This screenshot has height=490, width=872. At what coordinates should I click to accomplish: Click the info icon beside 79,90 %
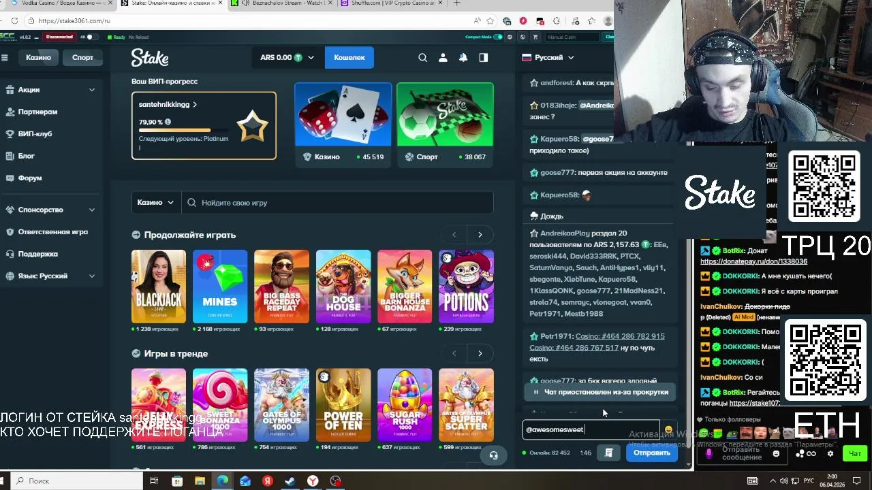(168, 122)
